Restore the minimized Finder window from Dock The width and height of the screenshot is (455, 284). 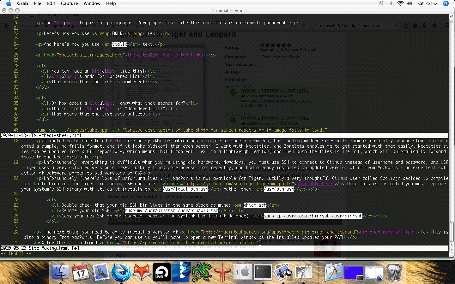(x=374, y=273)
